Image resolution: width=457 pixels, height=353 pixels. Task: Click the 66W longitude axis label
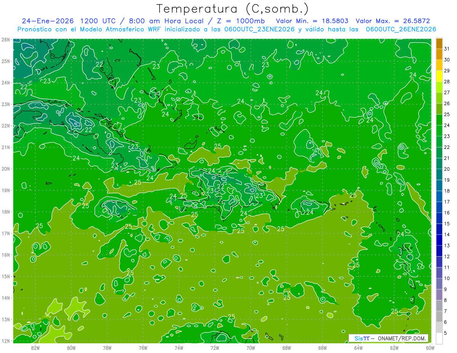(x=323, y=348)
